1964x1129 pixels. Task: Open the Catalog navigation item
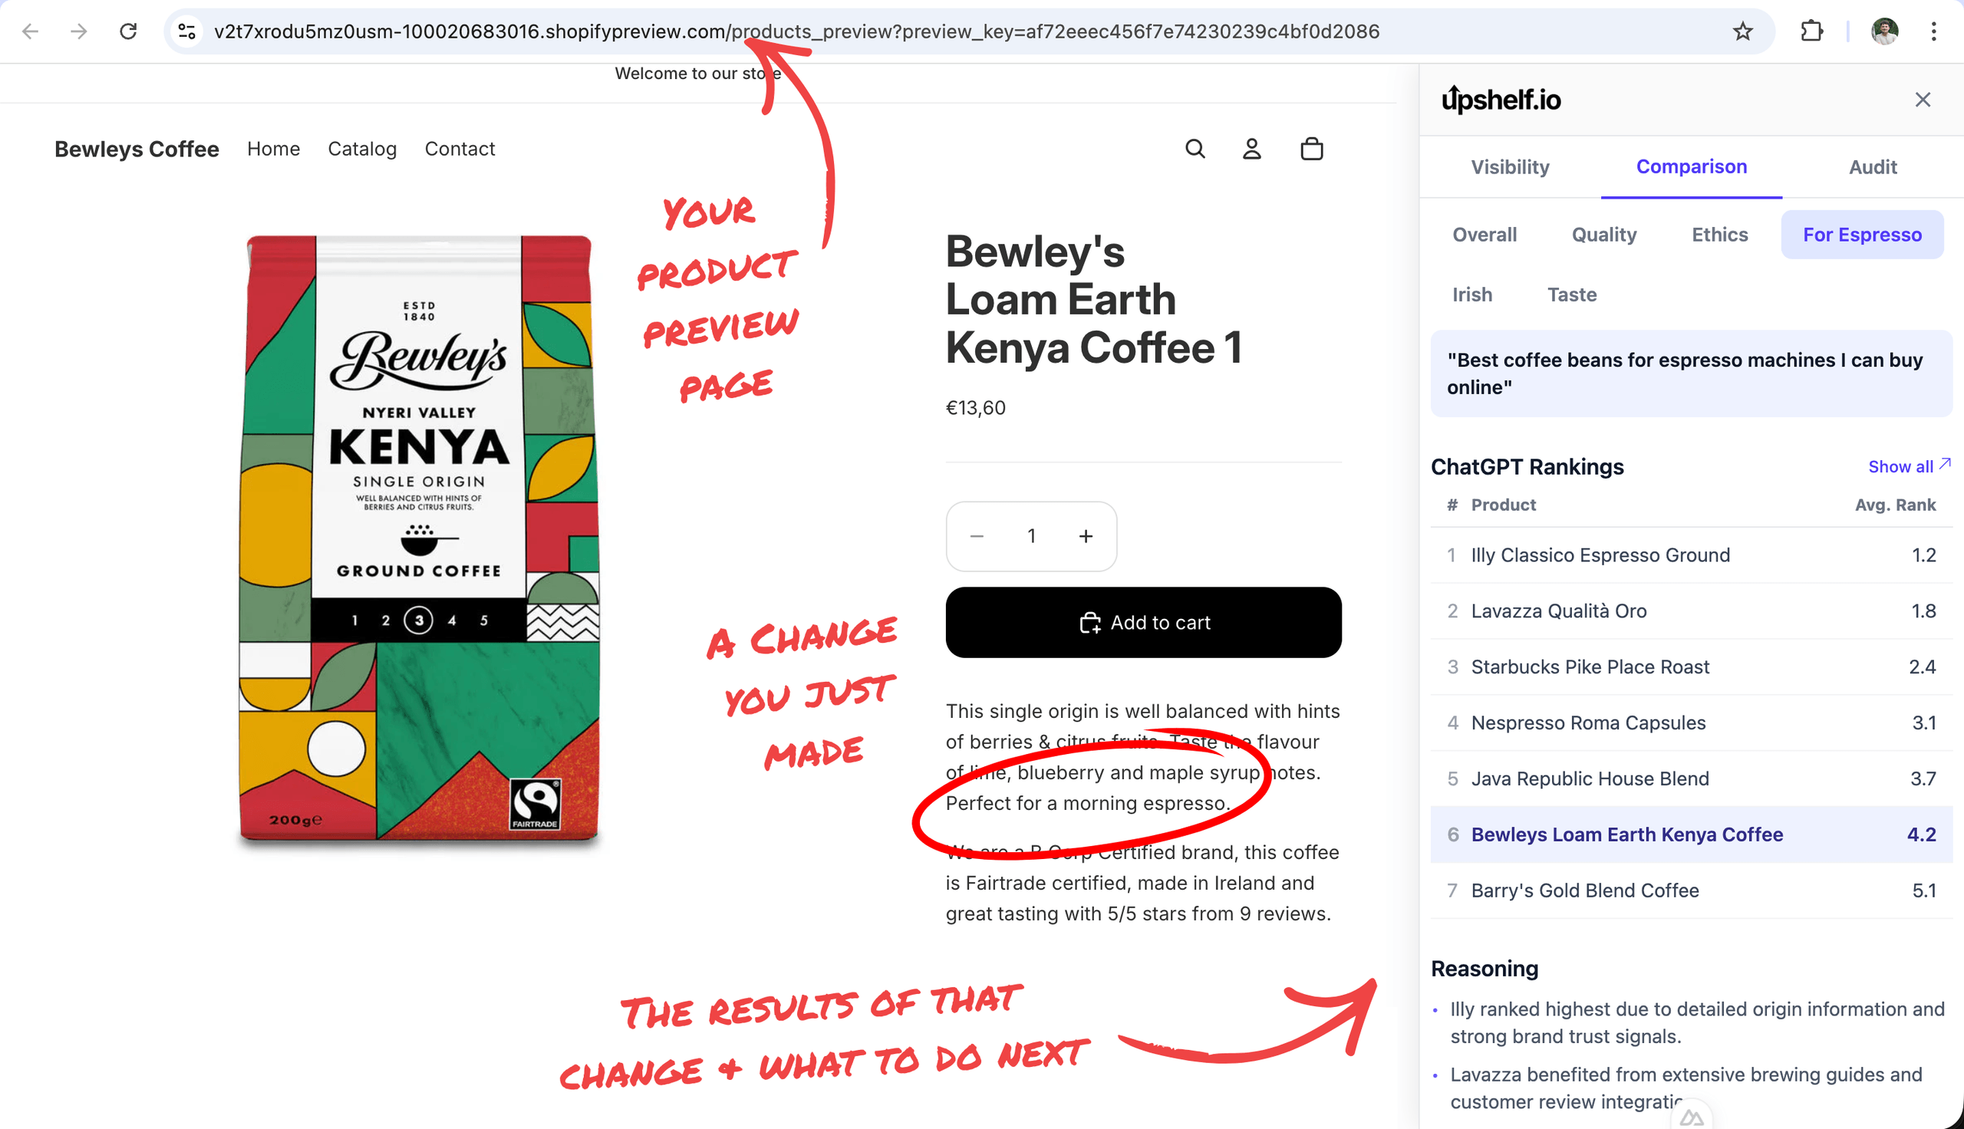click(x=362, y=148)
